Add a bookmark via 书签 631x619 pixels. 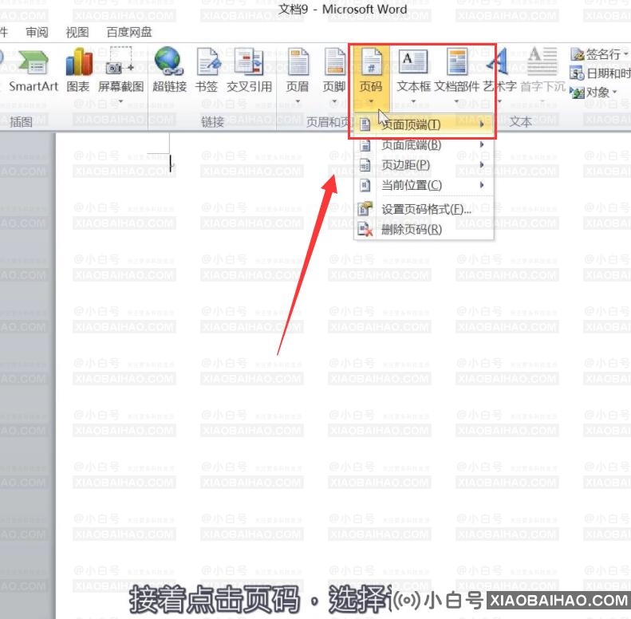coord(207,70)
